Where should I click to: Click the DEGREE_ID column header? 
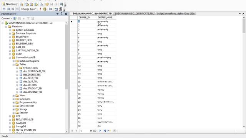(x=87, y=18)
